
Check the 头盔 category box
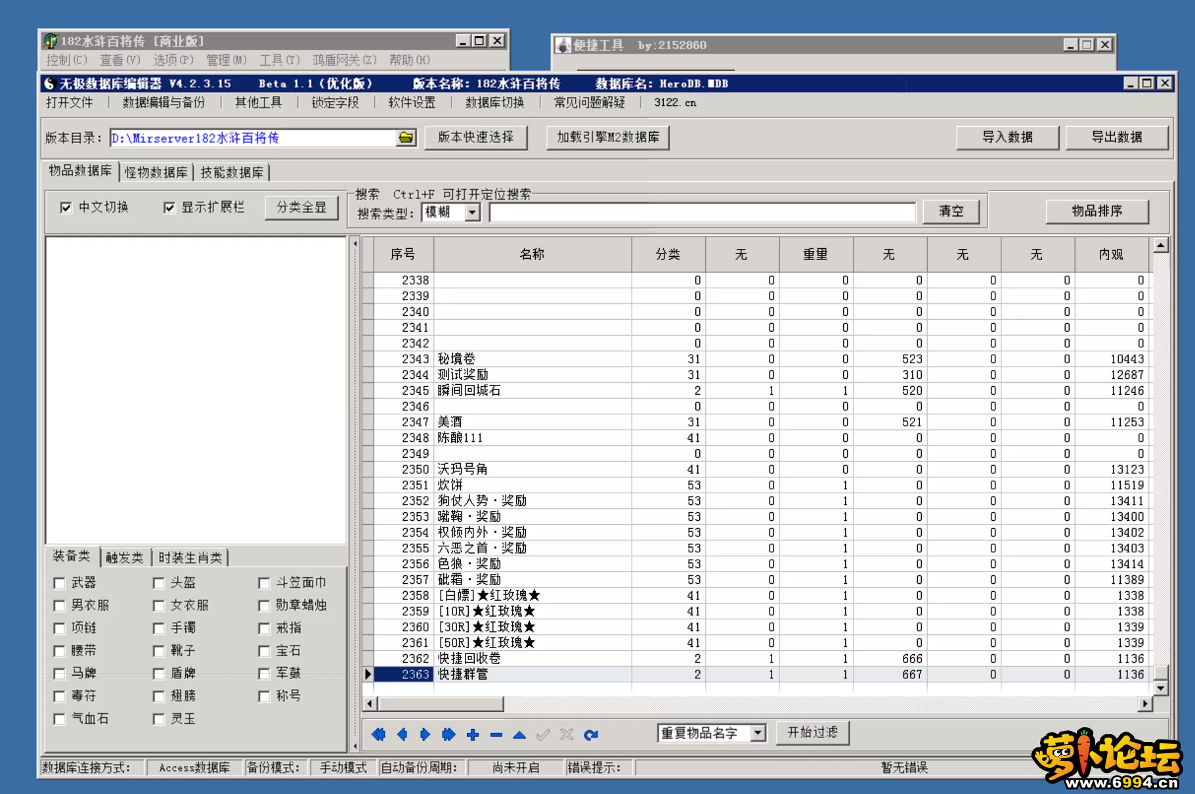tap(158, 583)
